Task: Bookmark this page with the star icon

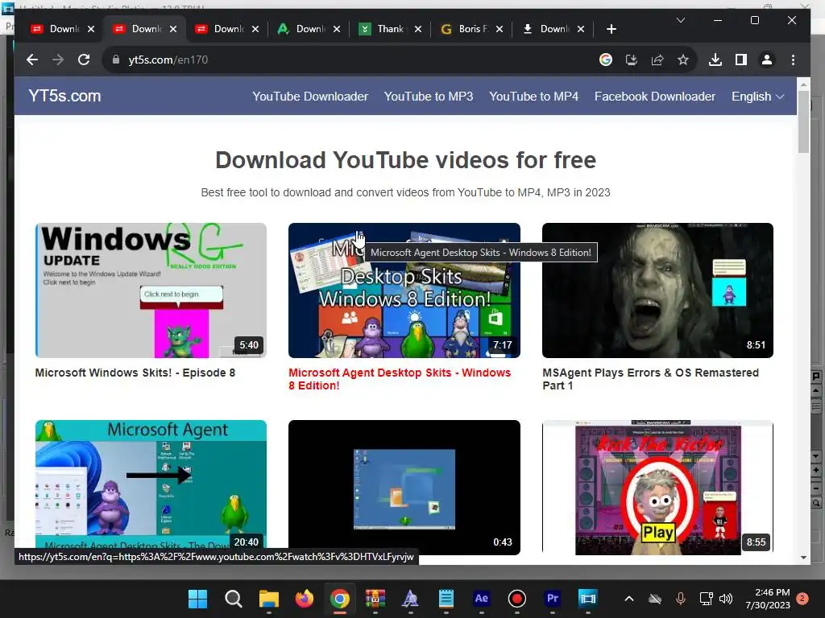Action: pos(683,60)
